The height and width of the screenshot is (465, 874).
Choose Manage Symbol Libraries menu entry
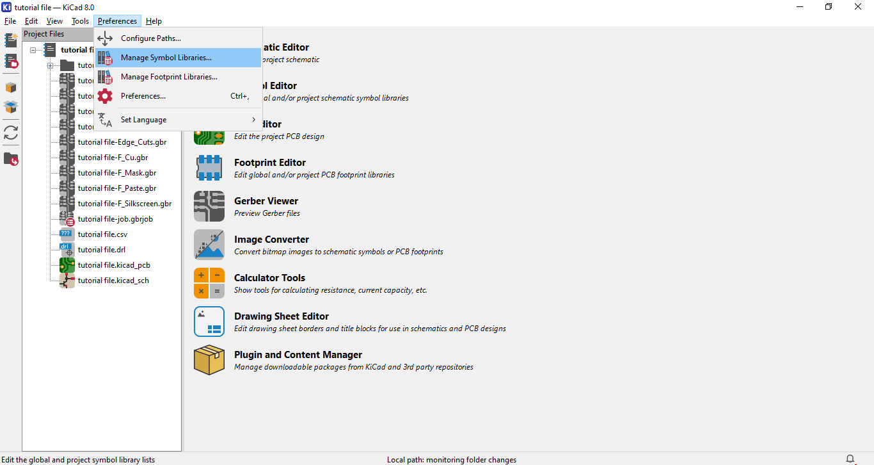[179, 58]
